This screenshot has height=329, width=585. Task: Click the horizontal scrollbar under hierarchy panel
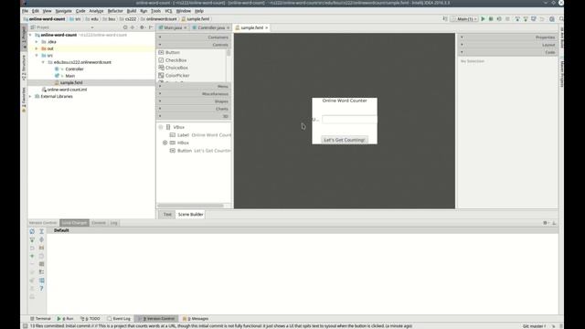coord(190,206)
